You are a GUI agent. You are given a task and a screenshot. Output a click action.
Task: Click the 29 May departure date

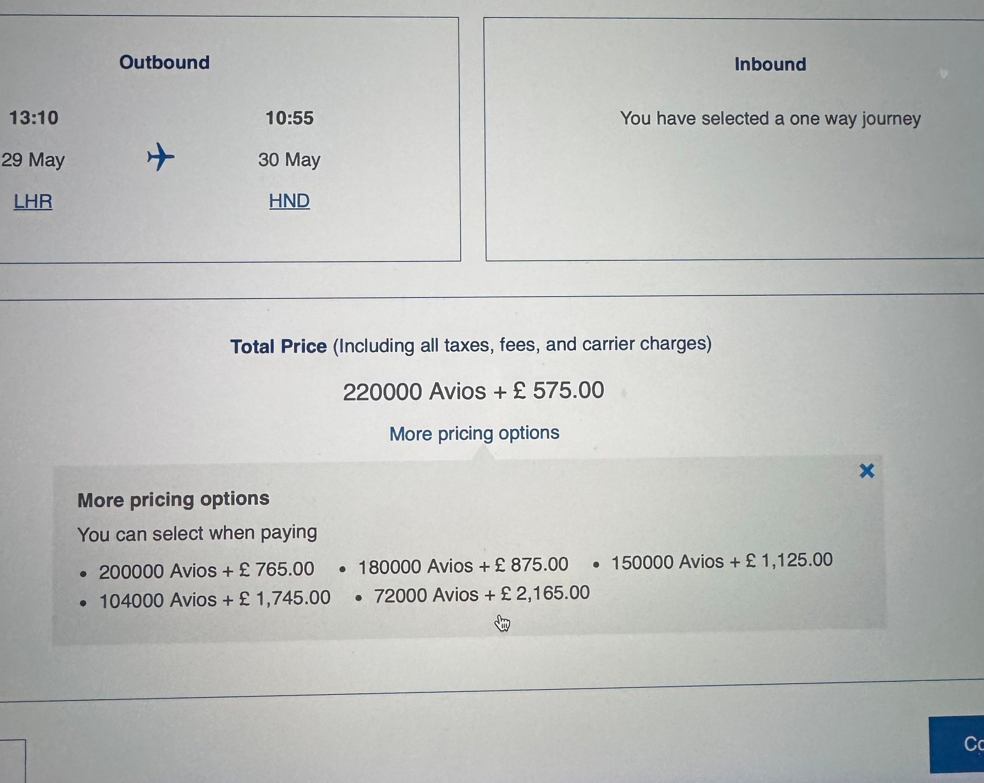point(33,160)
